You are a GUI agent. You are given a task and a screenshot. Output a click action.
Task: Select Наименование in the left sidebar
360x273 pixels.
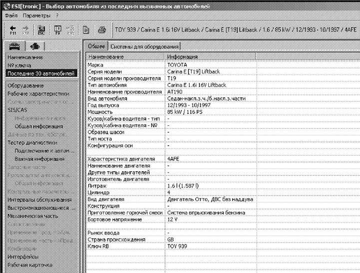(x=25, y=57)
